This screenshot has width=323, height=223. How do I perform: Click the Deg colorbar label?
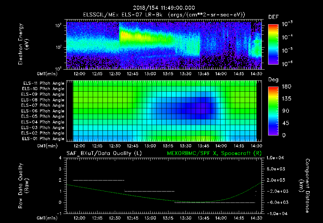click(x=273, y=80)
